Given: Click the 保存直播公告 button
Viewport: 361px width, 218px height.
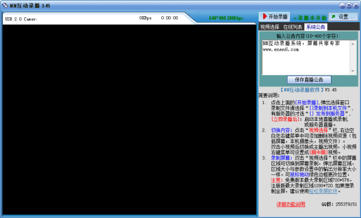Looking at the screenshot, I should [x=309, y=80].
